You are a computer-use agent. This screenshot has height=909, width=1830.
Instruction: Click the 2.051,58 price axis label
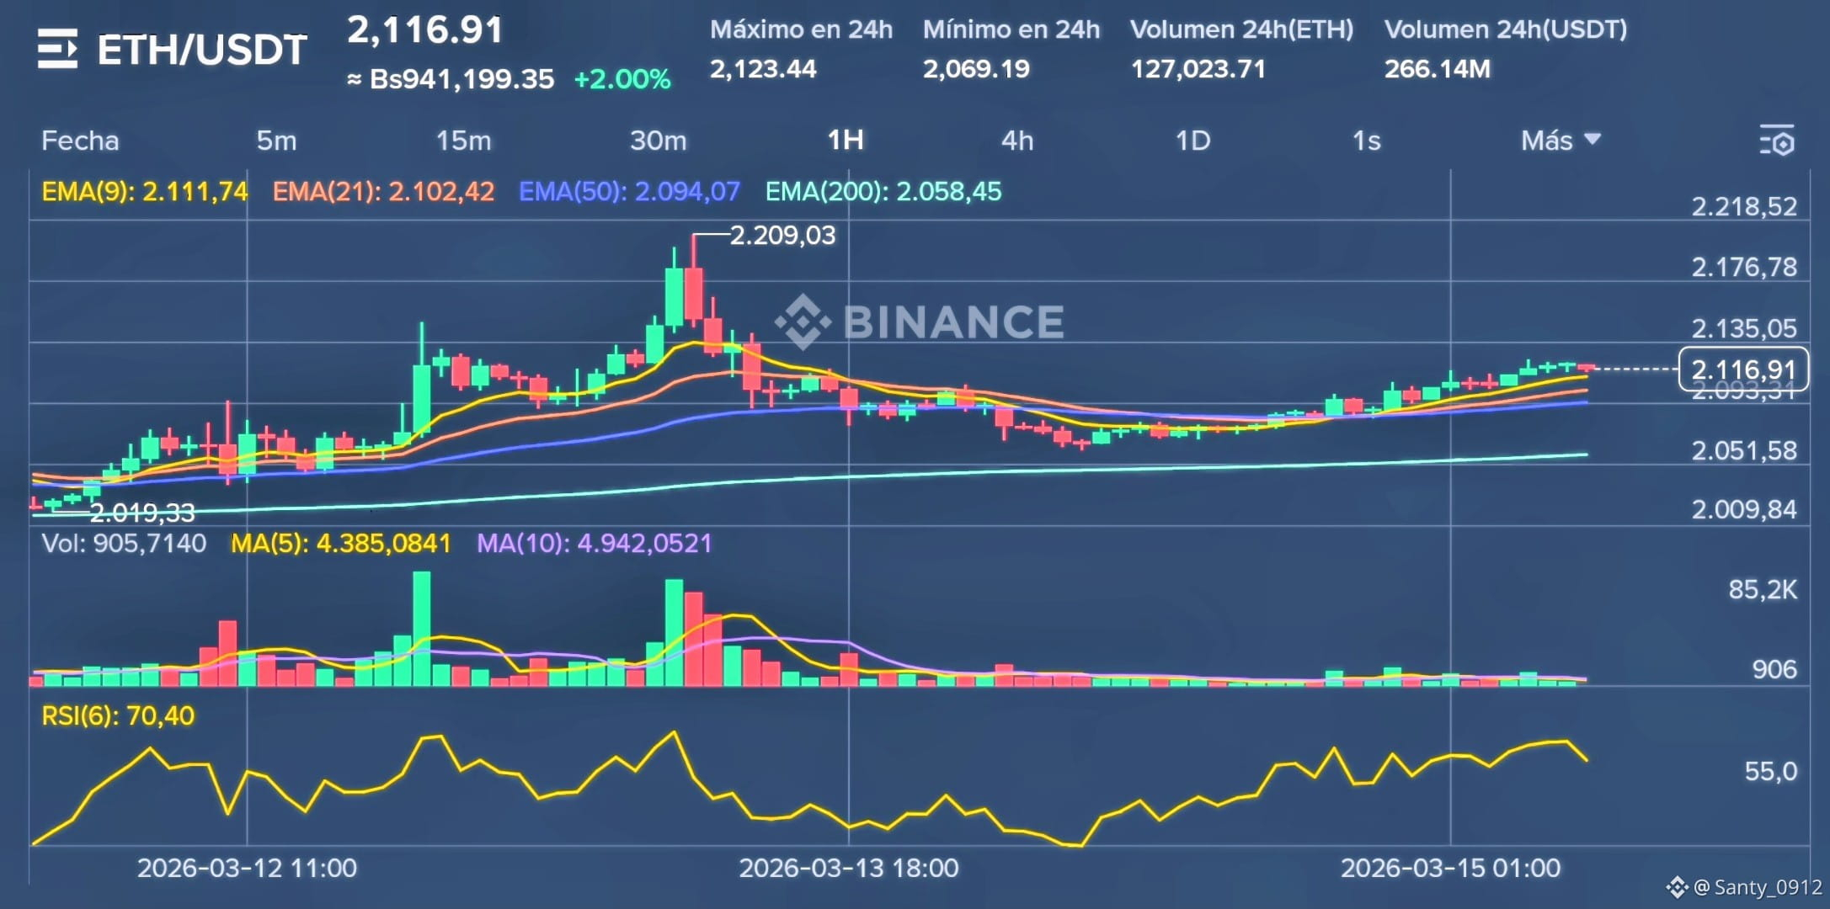point(1744,451)
